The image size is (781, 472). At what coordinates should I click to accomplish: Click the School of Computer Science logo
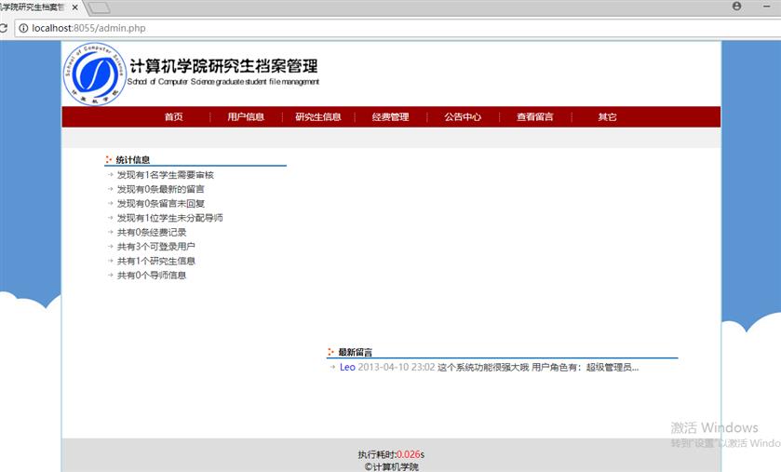93,74
